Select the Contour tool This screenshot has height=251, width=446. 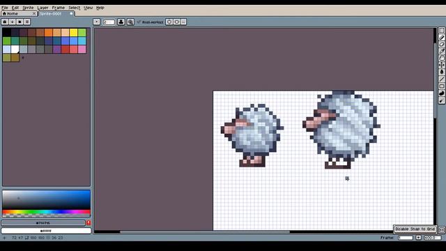(x=441, y=93)
